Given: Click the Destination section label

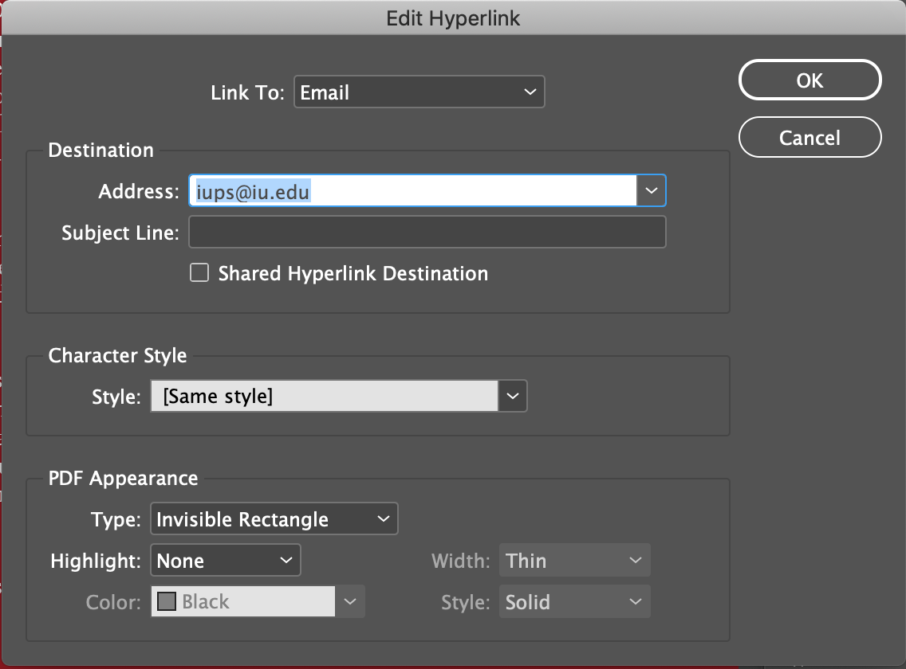Looking at the screenshot, I should 100,151.
